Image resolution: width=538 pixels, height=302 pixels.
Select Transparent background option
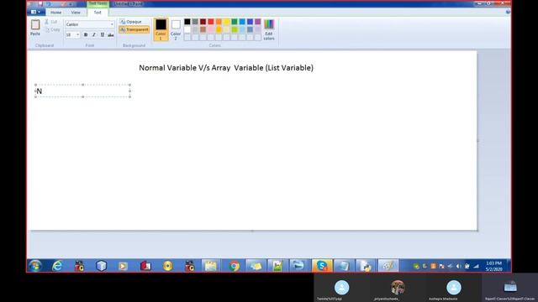134,30
